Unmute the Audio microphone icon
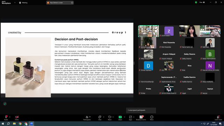 (x=6, y=117)
